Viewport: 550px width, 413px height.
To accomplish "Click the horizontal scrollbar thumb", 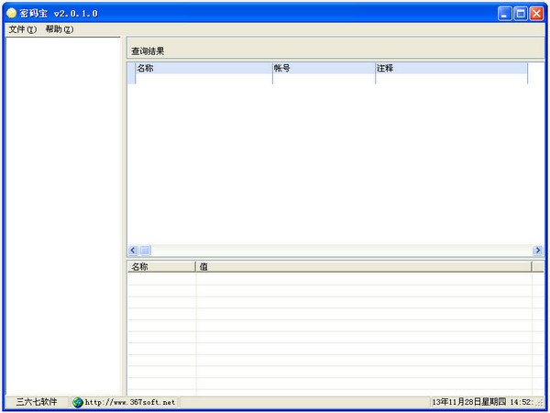I will tap(145, 250).
